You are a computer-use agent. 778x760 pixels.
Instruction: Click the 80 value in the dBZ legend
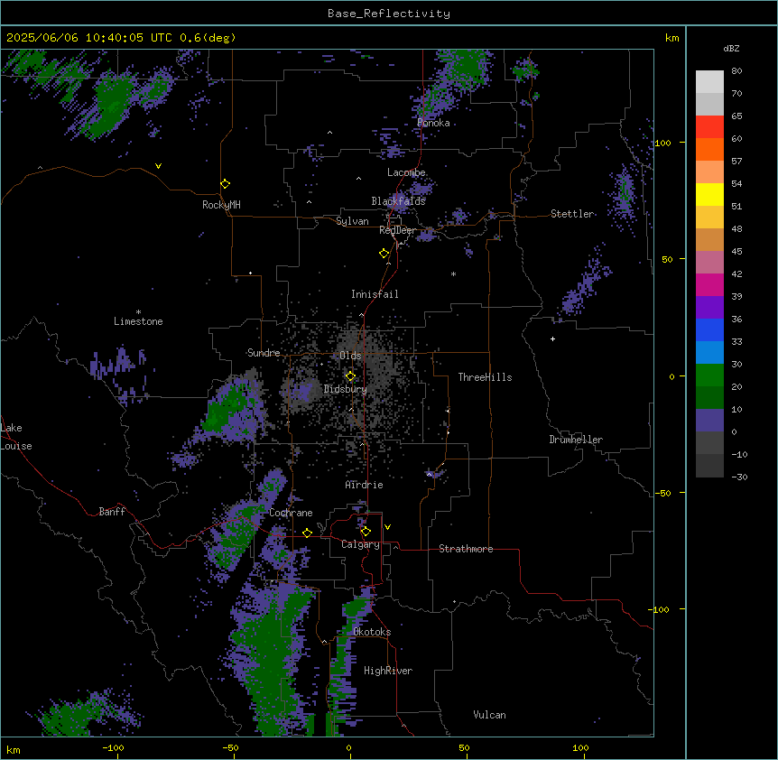coord(736,71)
